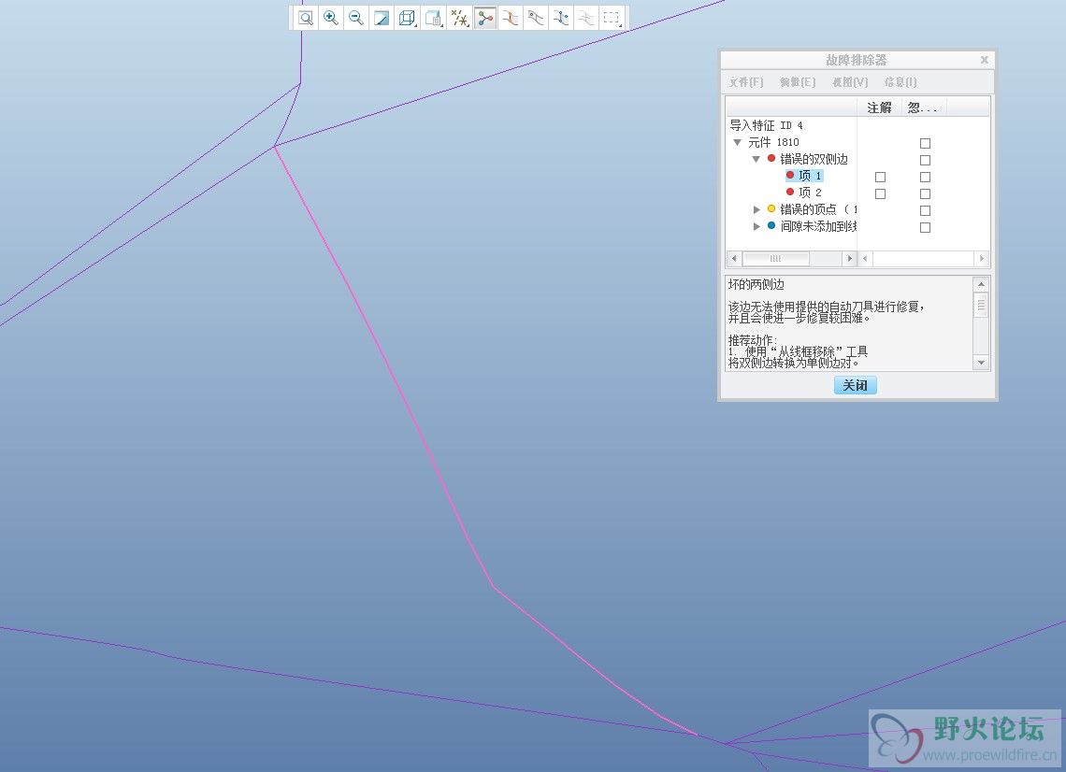The height and width of the screenshot is (772, 1066).
Task: Click the blue knot points icon
Action: 561,18
